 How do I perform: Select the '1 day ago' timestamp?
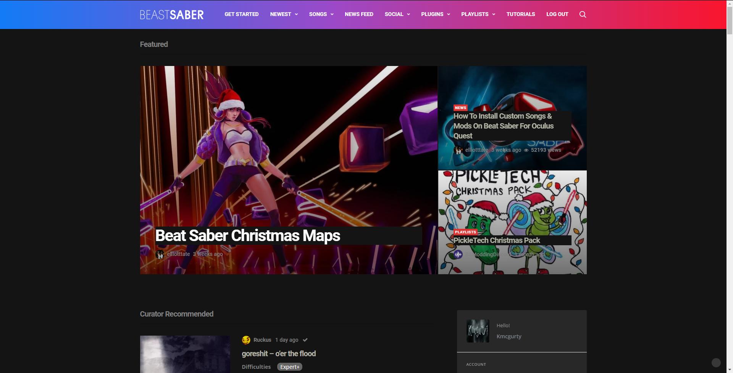tap(287, 340)
